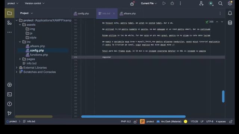This screenshot has height=134, width=239.
Task: Click the editor vertical scrollbar thumb
Action: (x=223, y=96)
